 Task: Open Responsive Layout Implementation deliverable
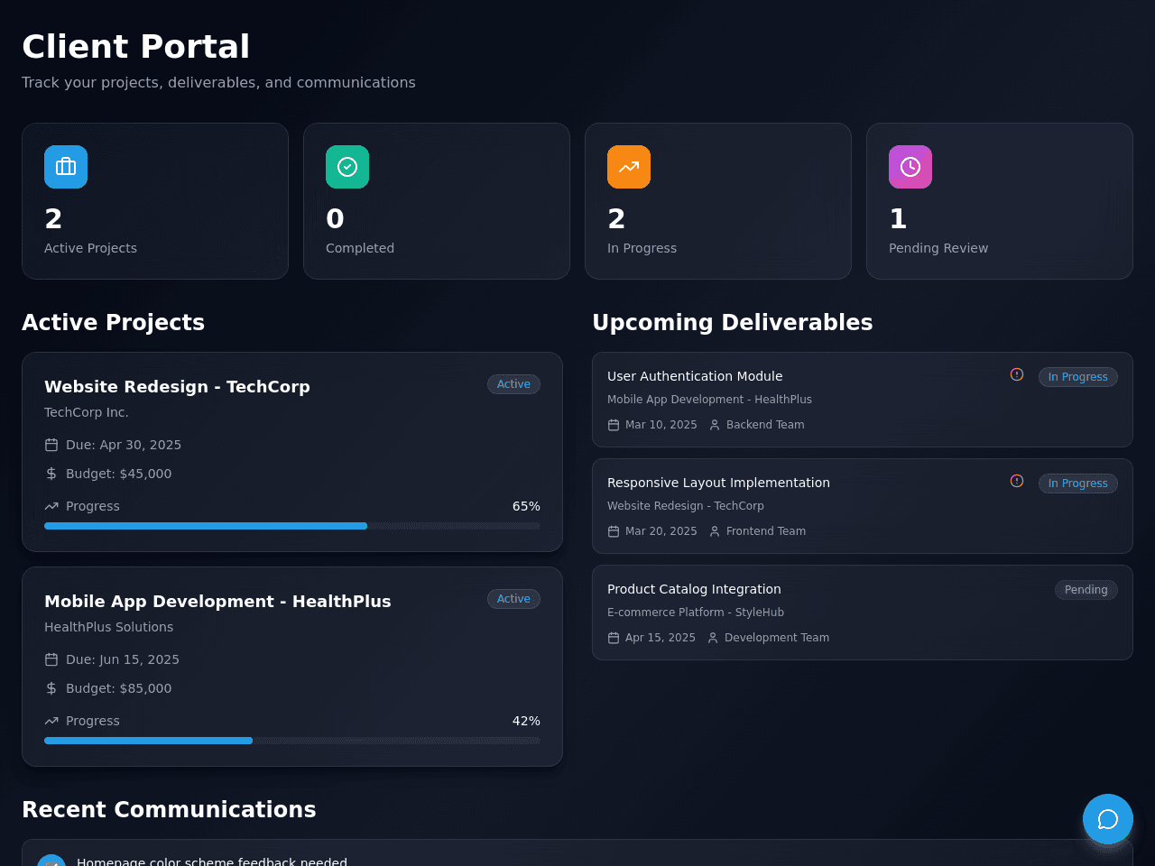718,483
